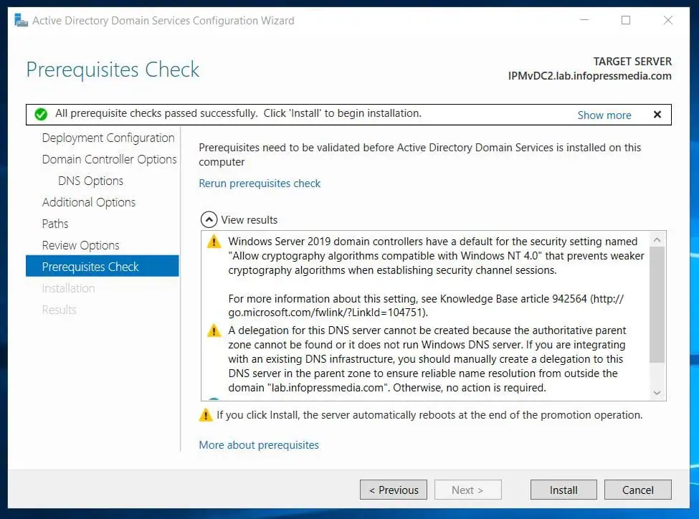699x519 pixels.
Task: Click the 'Knowledge Base article 942564' text
Action: point(513,299)
